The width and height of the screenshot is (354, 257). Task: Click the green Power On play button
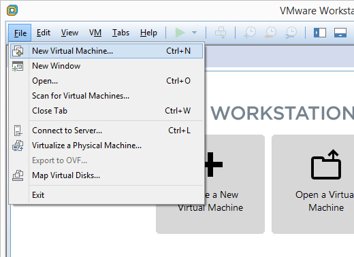[x=180, y=33]
